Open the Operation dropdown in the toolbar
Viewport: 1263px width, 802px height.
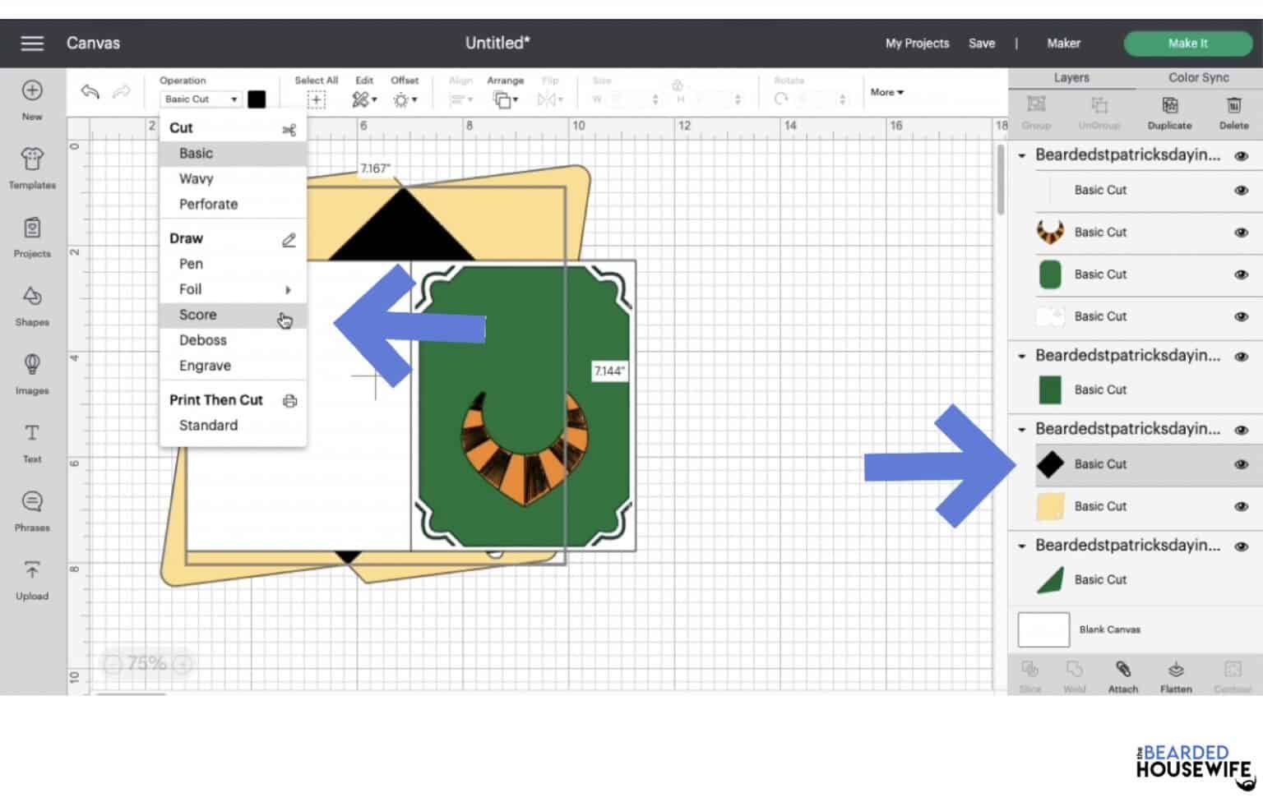pos(199,99)
